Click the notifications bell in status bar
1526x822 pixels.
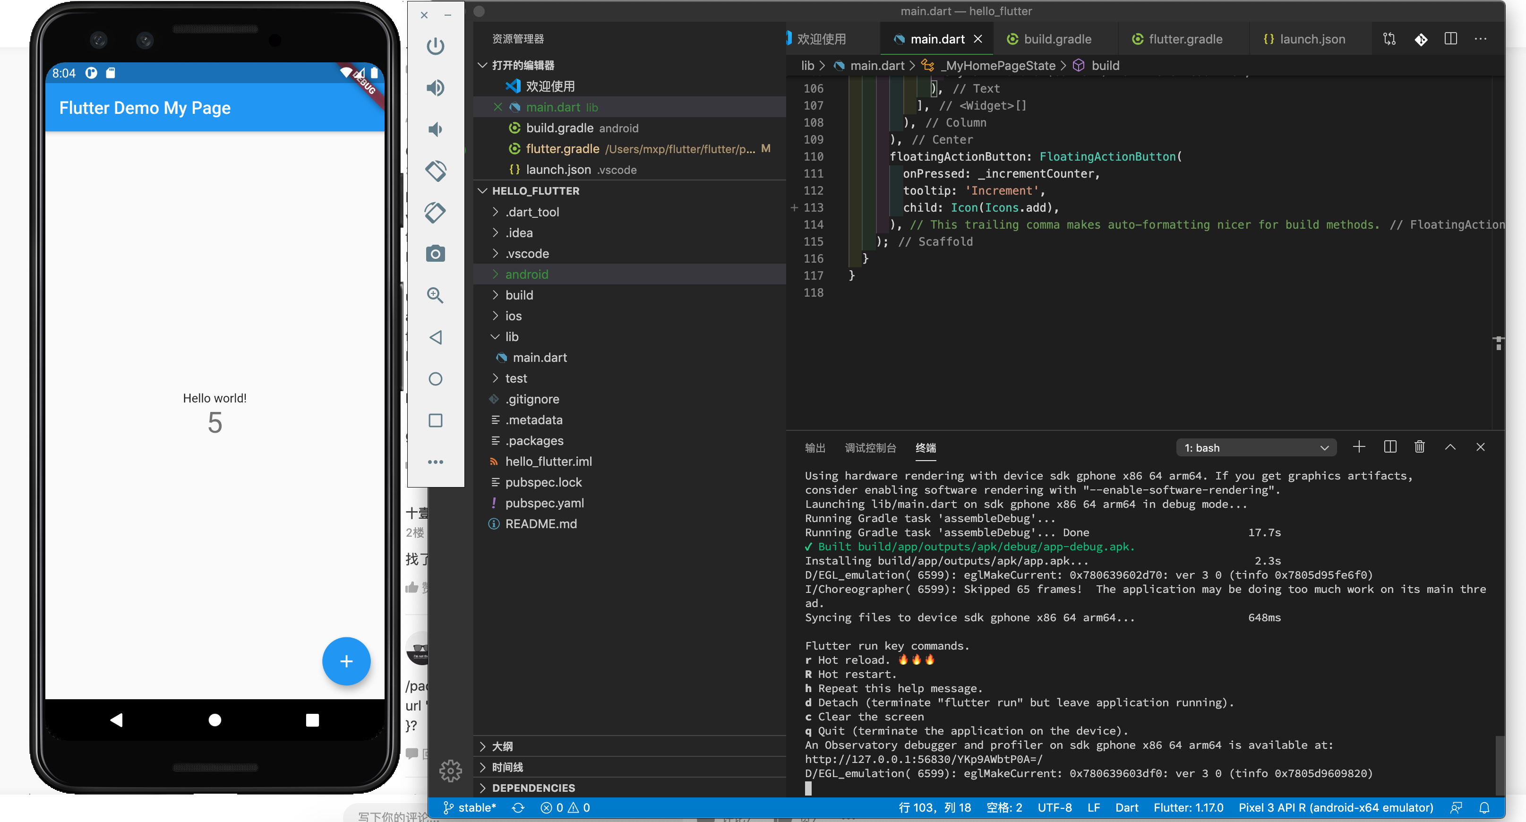click(1484, 808)
